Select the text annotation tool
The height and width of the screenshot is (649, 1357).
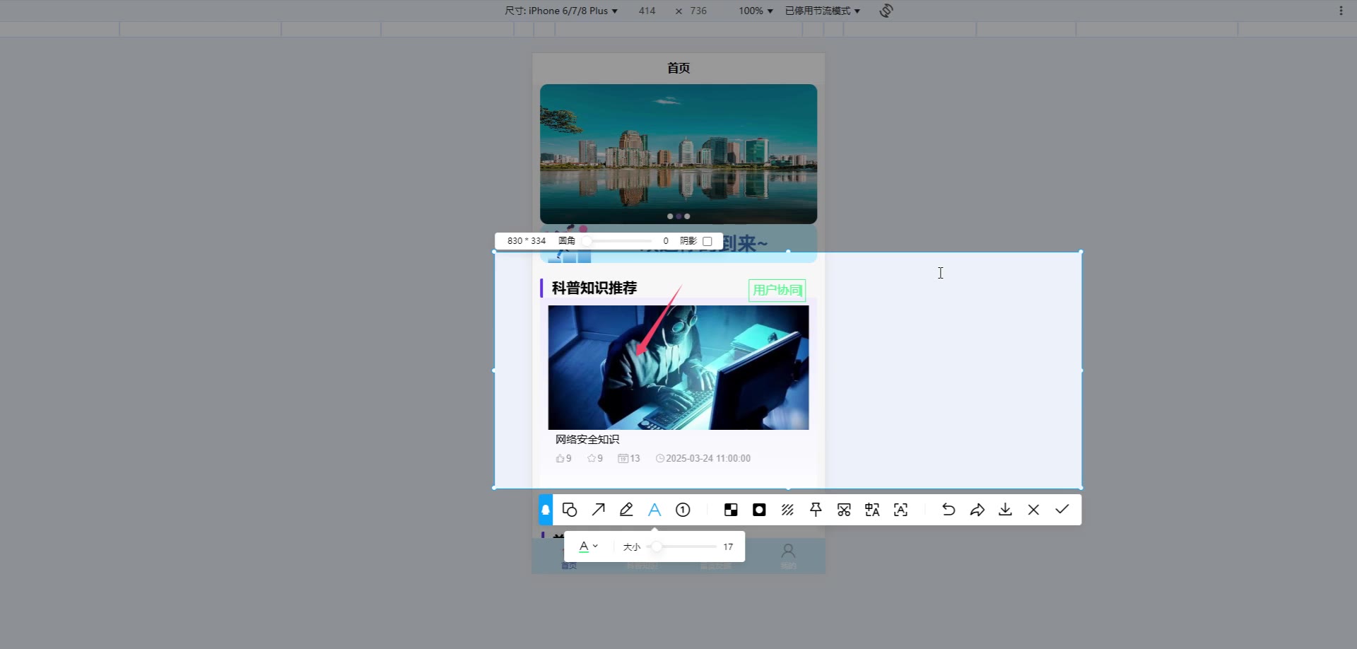654,510
